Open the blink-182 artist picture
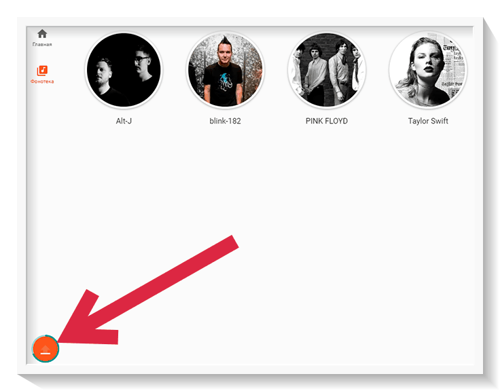The image size is (500, 391). [225, 70]
